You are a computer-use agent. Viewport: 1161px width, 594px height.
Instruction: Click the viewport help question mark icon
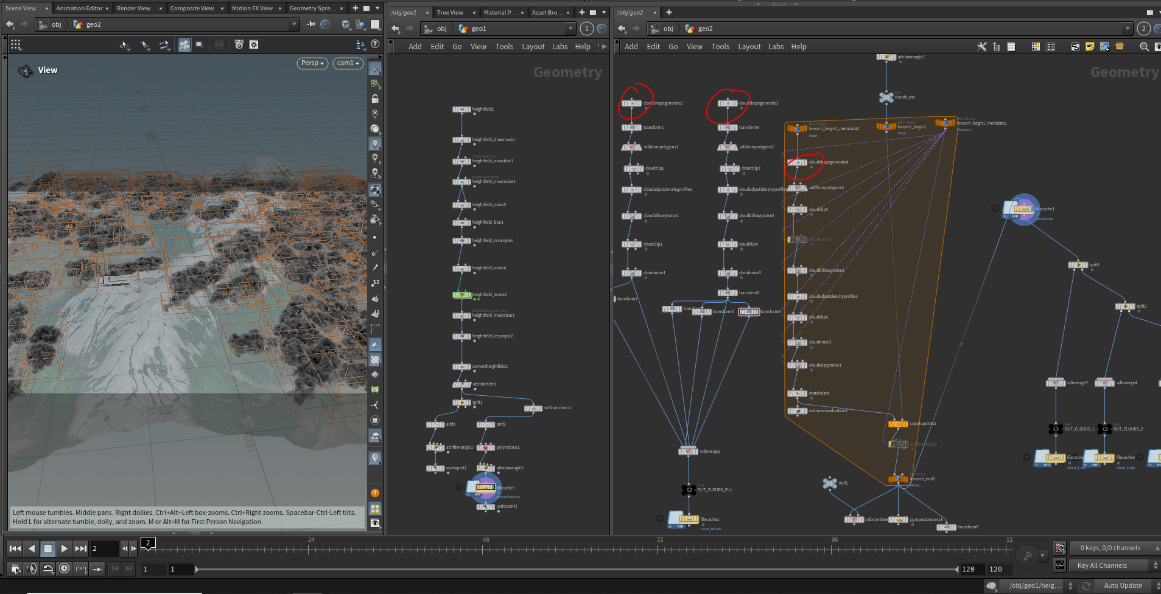click(x=375, y=44)
